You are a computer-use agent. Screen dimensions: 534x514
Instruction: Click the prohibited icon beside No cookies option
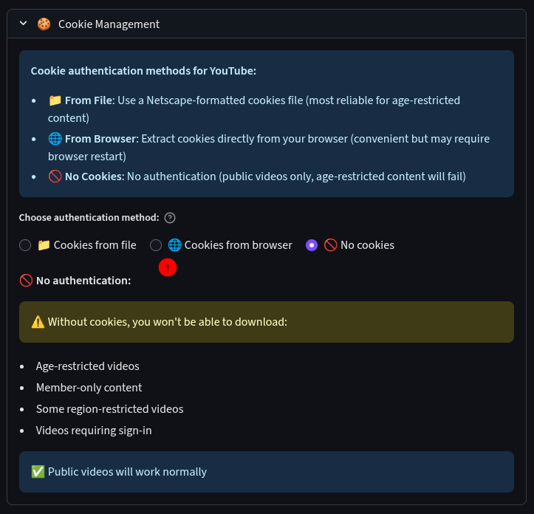point(330,245)
